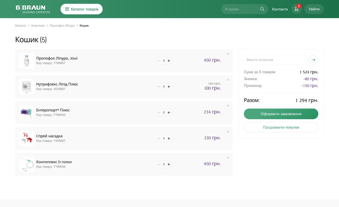Viewport: 339px width, 207px height.
Task: Increase quantity of Спрей насадка
Action: 169,139
